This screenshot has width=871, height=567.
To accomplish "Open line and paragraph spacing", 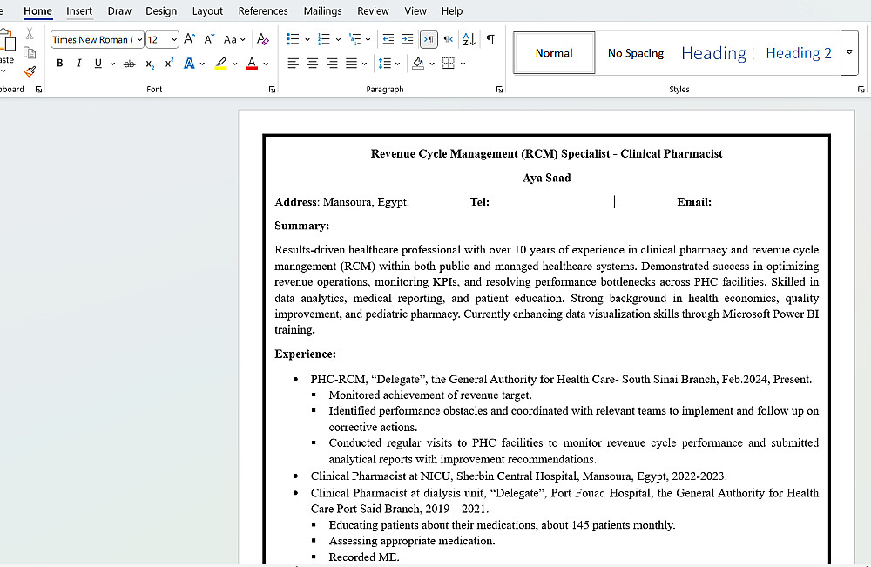I will [385, 64].
